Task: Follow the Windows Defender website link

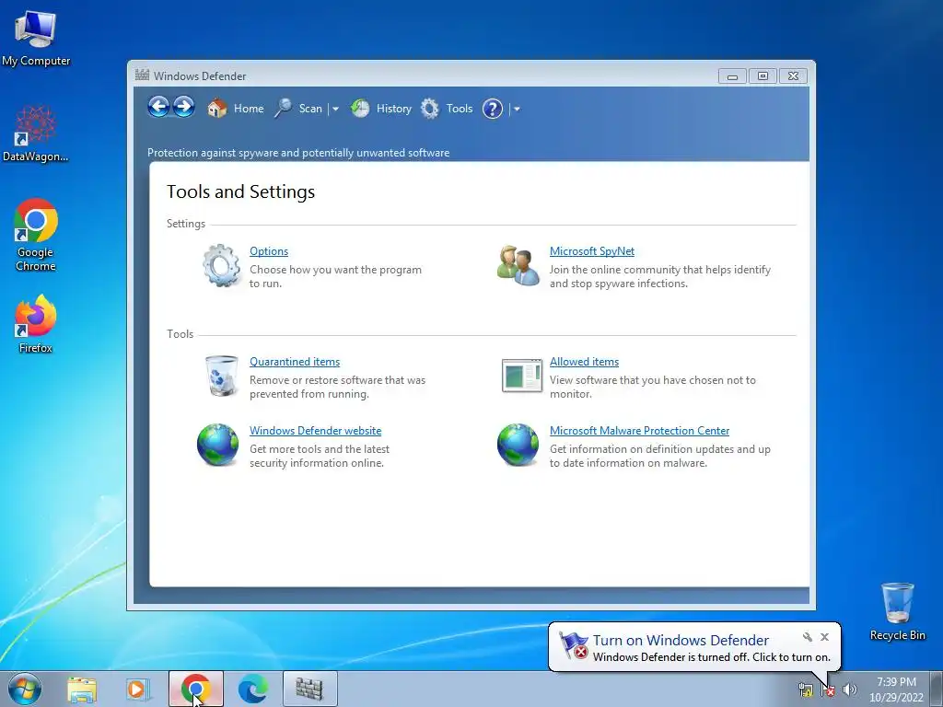Action: coord(315,431)
